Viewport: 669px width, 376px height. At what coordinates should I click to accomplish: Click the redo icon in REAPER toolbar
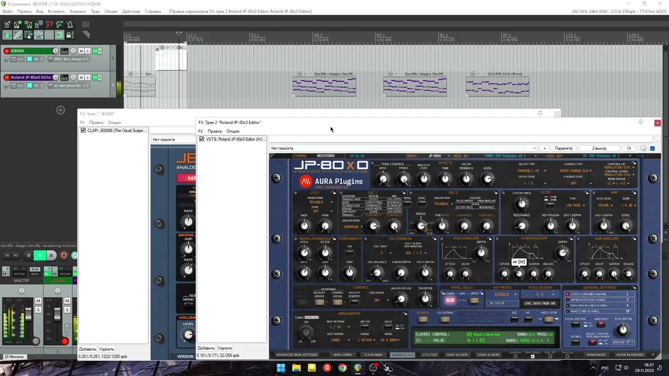click(60, 25)
